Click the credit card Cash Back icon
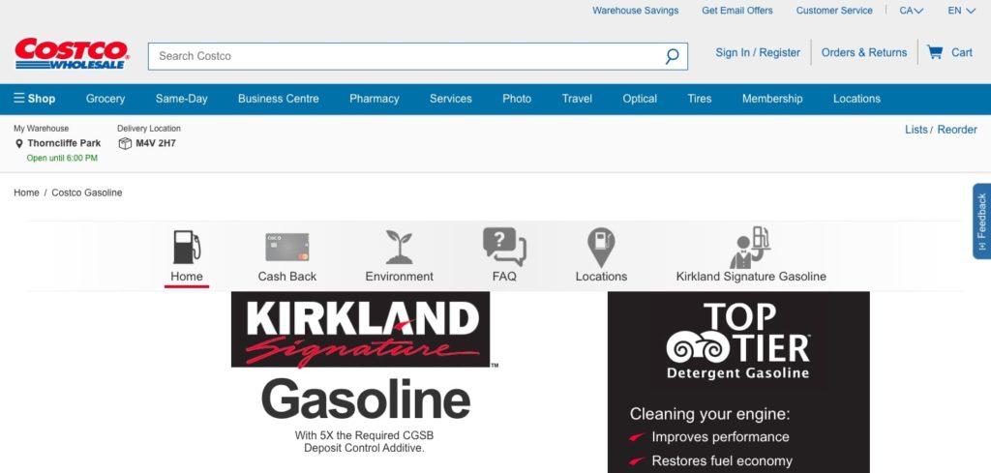Viewport: 991px width, 473px height. click(286, 247)
